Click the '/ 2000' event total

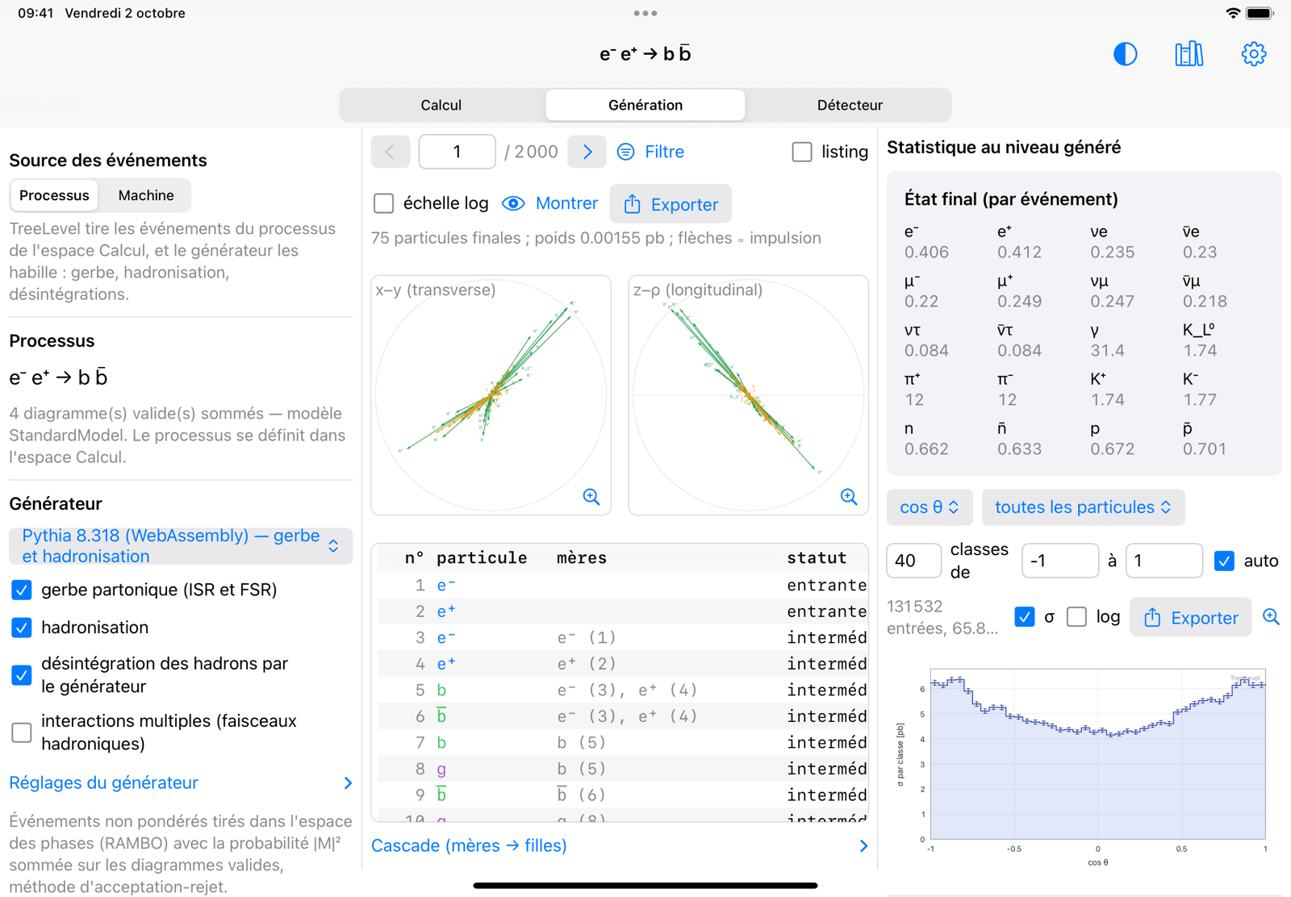tap(531, 152)
